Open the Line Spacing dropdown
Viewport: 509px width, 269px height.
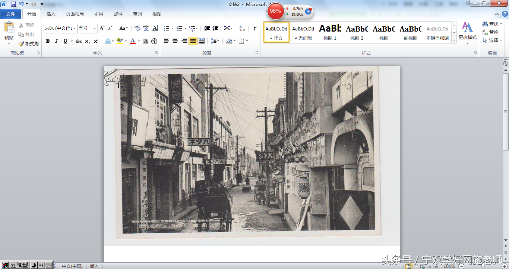215,41
